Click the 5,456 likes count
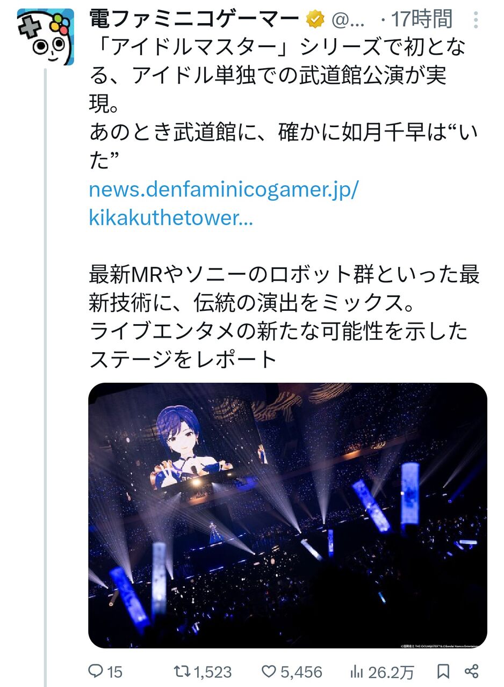 coord(300,671)
